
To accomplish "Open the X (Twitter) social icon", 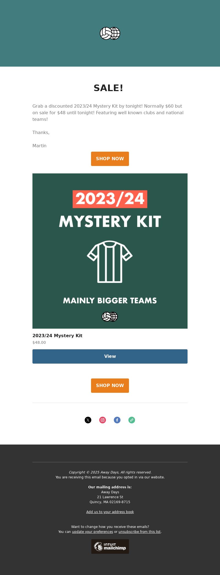I will (x=88, y=420).
